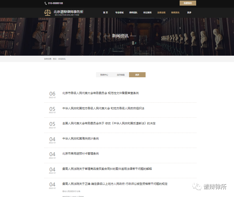The width and height of the screenshot is (234, 197).
Task: Switch to the 出行保险 tab
Action: click(x=121, y=75)
